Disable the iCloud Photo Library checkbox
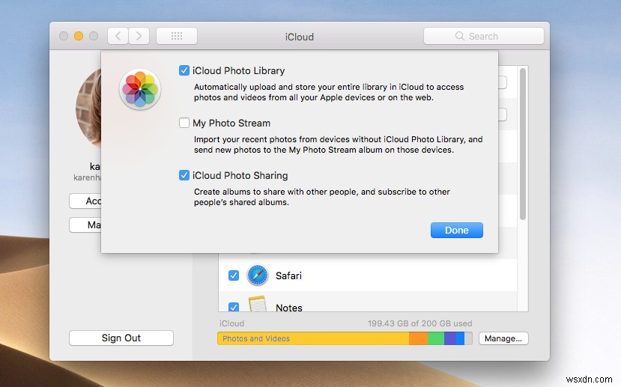This screenshot has height=387, width=621. coord(184,71)
